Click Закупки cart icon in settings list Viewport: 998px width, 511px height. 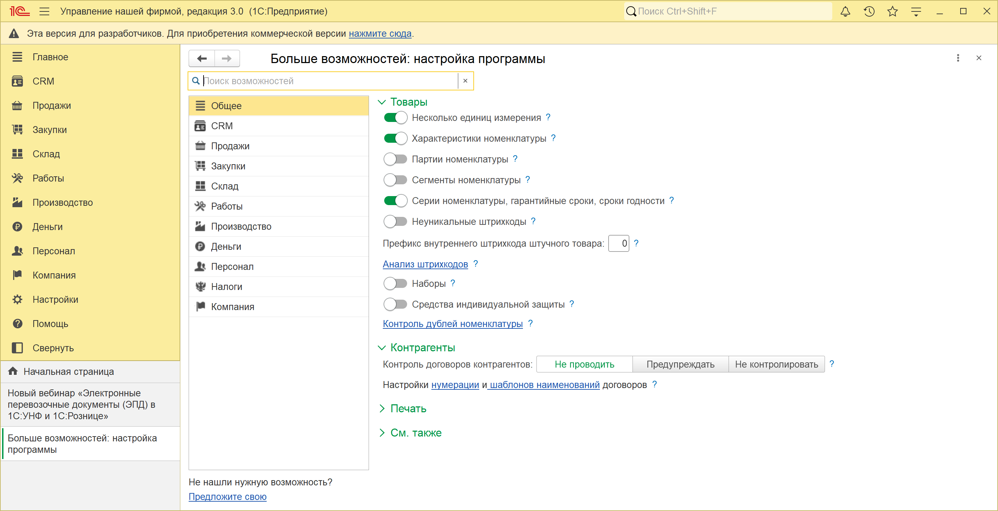click(x=200, y=166)
